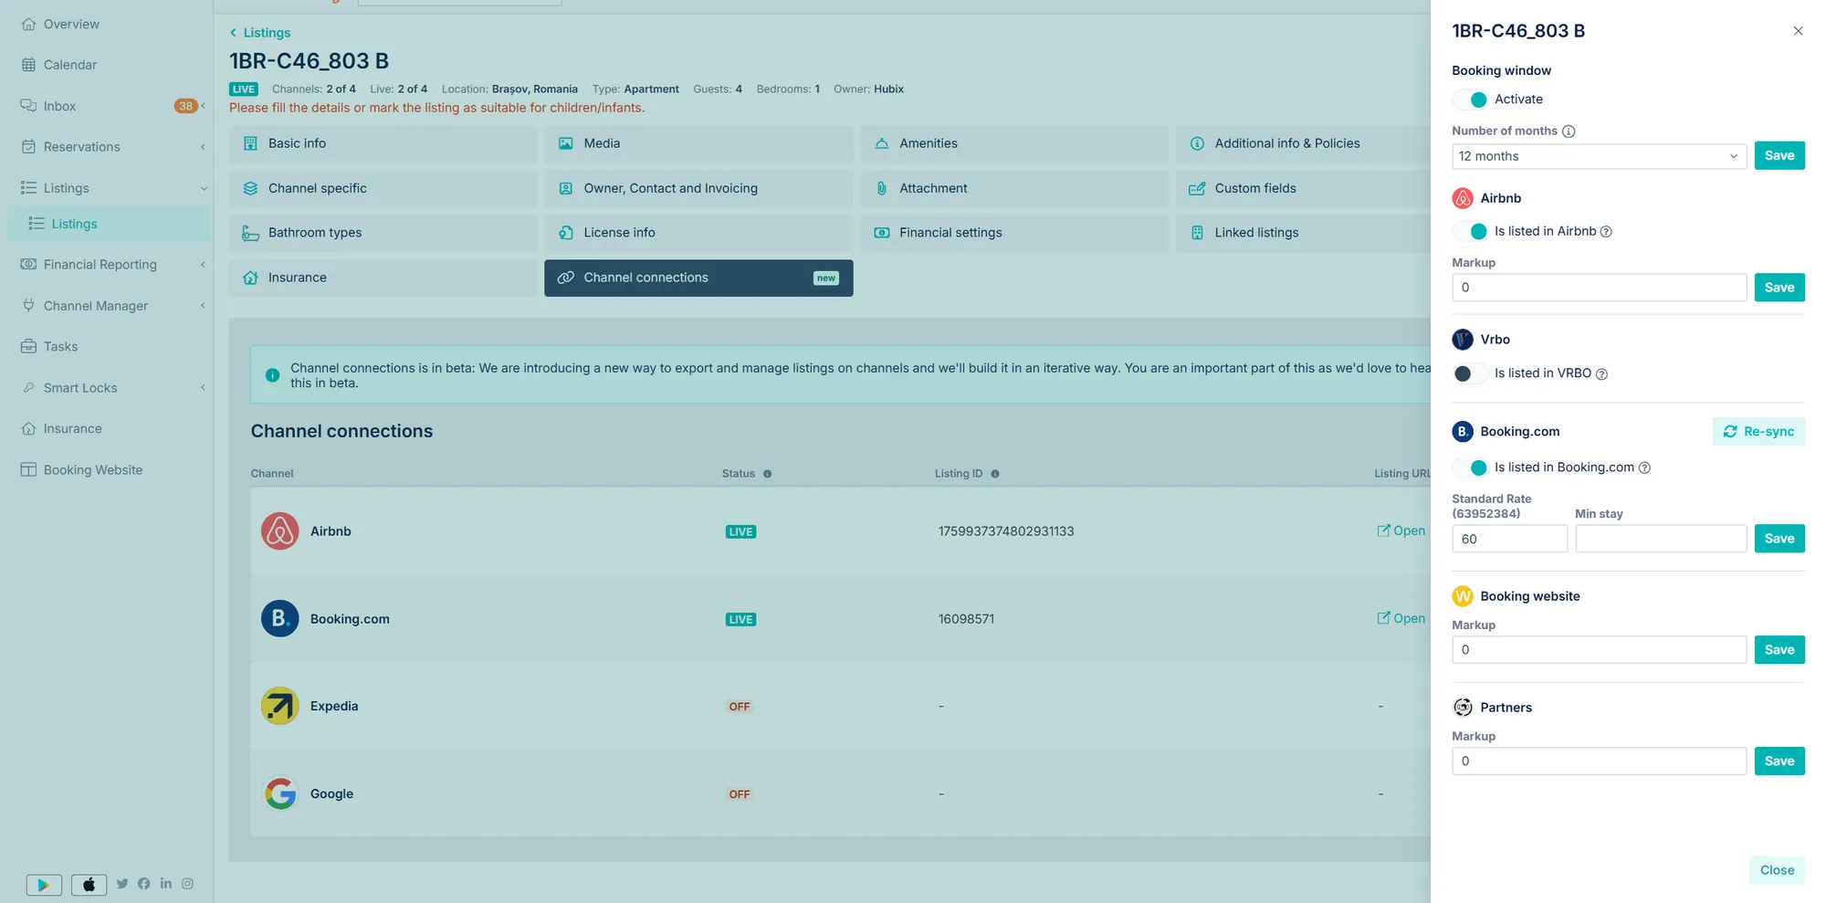Toggle the Booking window Activate switch
Image resolution: width=1826 pixels, height=903 pixels.
[1470, 100]
